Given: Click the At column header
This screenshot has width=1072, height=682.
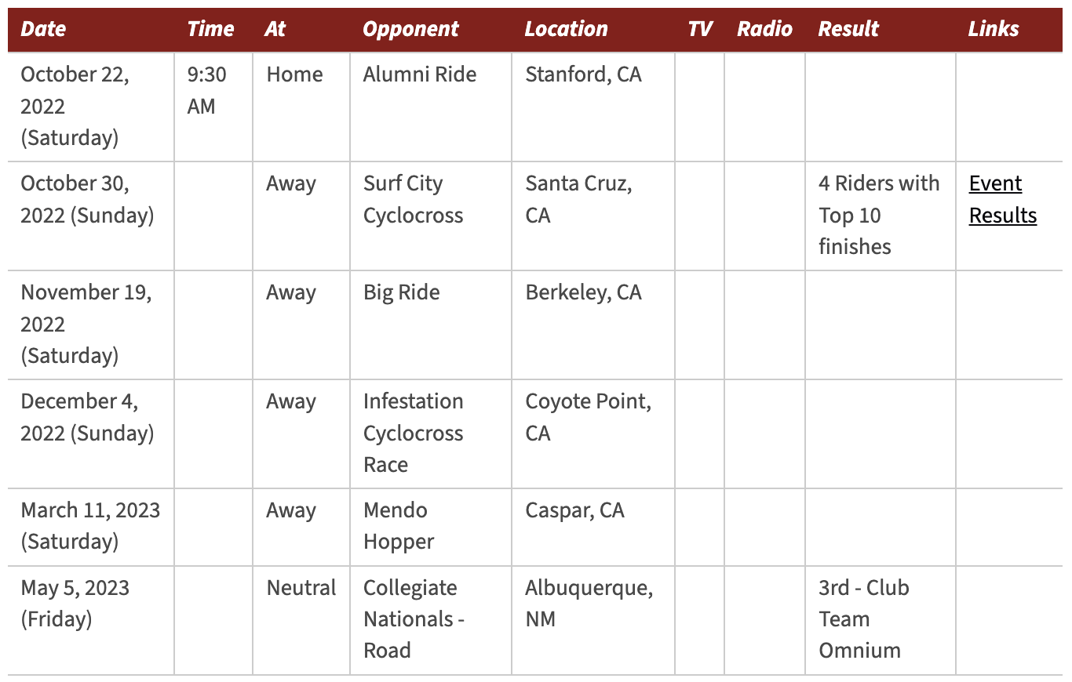Looking at the screenshot, I should coord(275,29).
